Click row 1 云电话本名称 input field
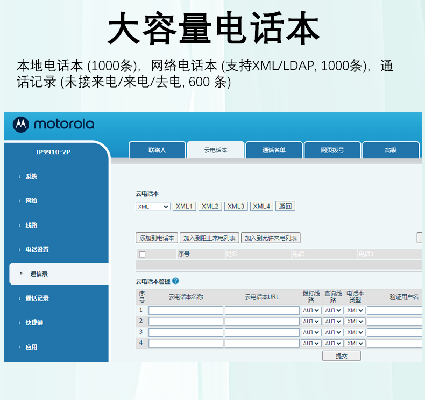The image size is (425, 400). pyautogui.click(x=186, y=310)
